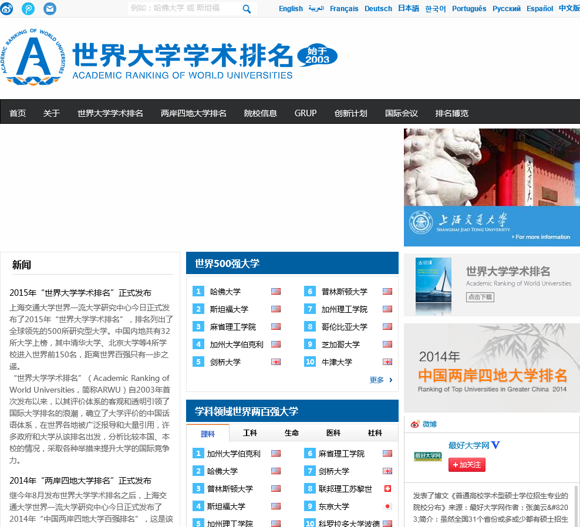Click the 更多 arrow chevron

(x=390, y=380)
